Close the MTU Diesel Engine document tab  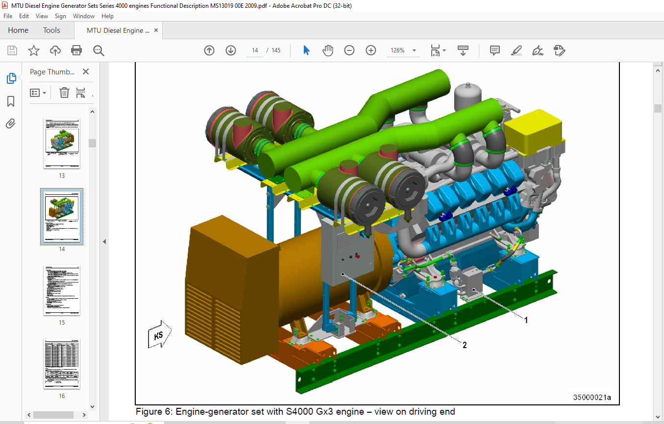click(156, 30)
